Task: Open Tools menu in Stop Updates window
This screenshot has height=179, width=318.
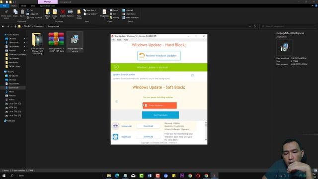Action: 119,40
